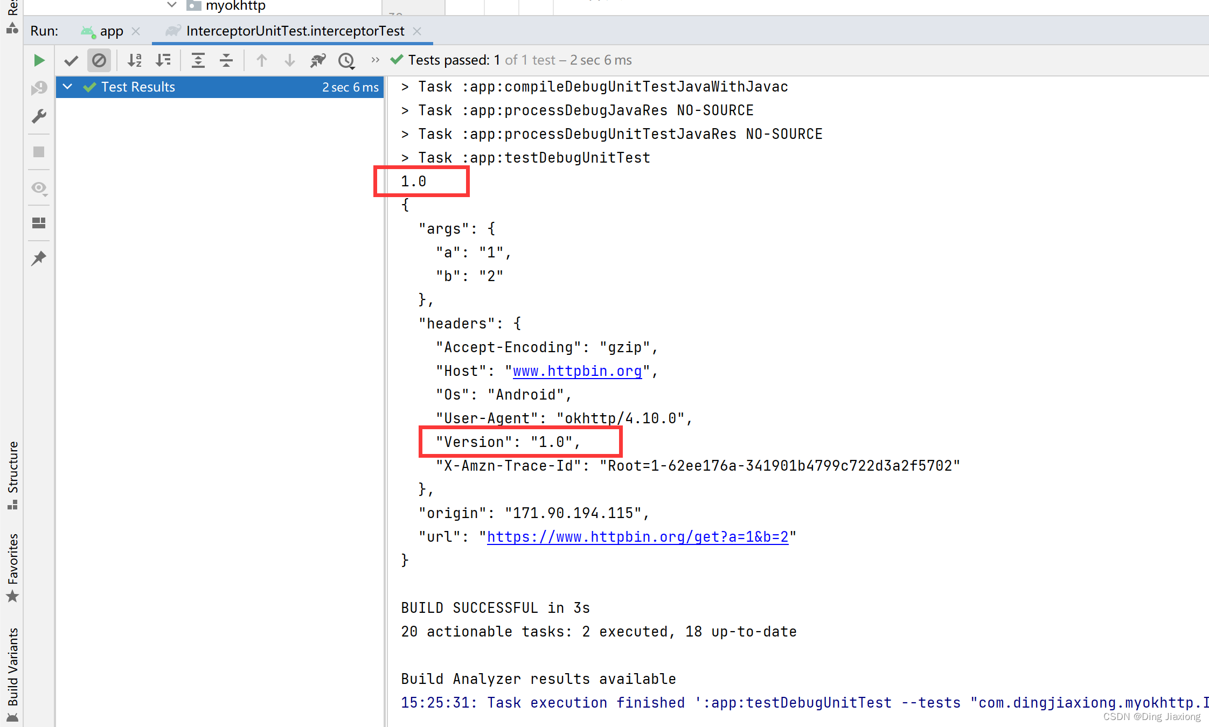Go to previous failed test arrow

(262, 60)
